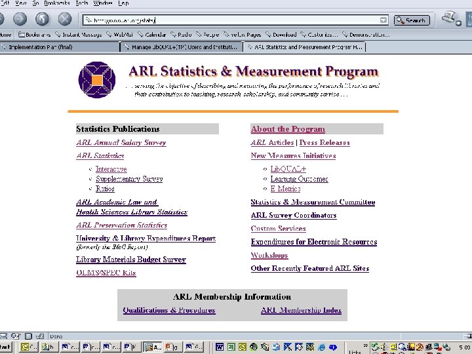Open the Instant Message bookmark
This screenshot has height=354, width=472.
78,35
